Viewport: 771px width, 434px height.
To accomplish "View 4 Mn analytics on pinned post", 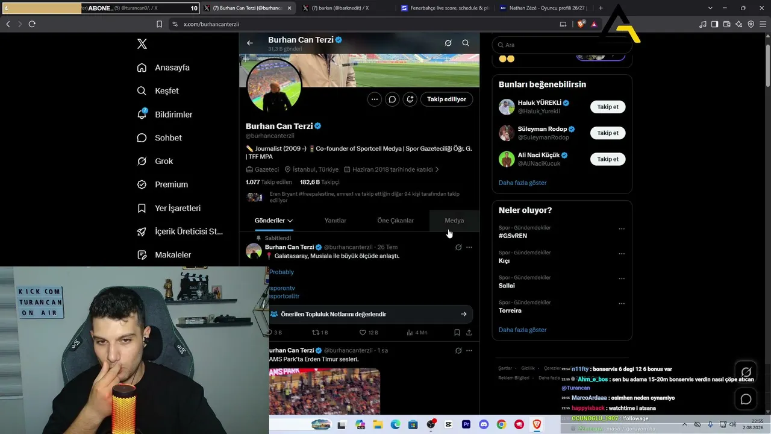I will point(417,332).
